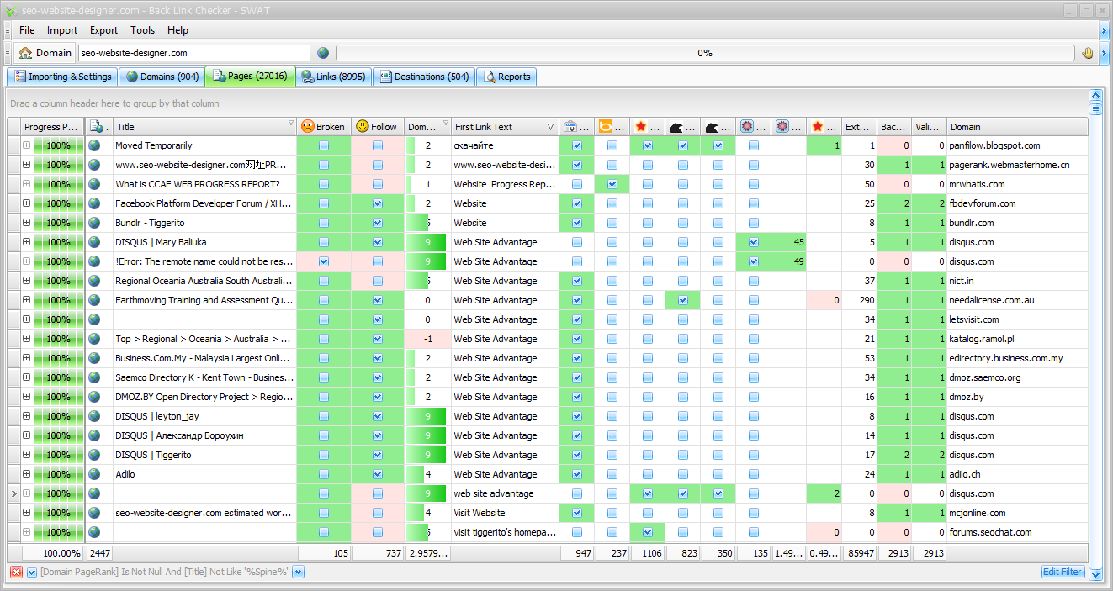This screenshot has height=591, width=1113.
Task: Click the domain URL input field
Action: [193, 53]
